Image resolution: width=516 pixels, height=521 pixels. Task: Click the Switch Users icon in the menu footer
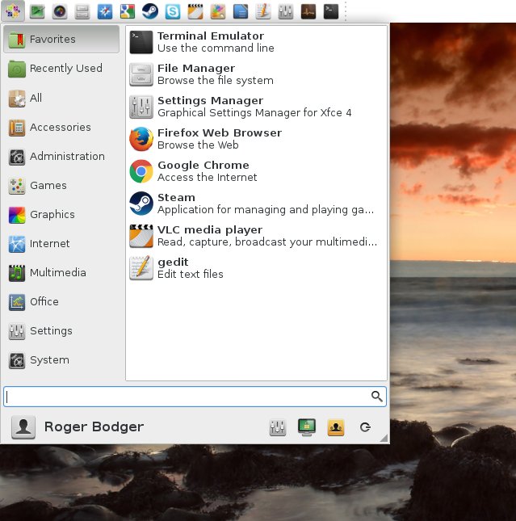tap(336, 427)
